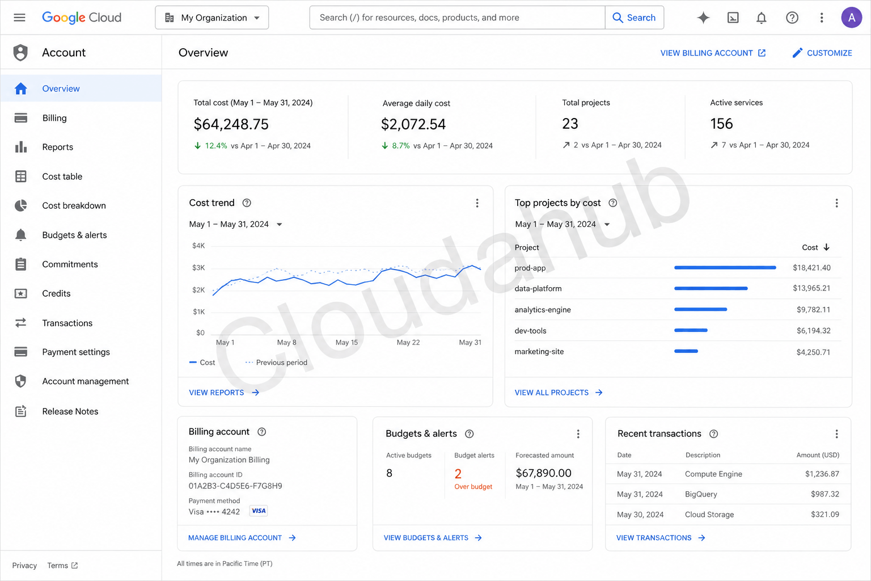Open Top projects card options menu
Screen dimensions: 871x581
[836, 203]
